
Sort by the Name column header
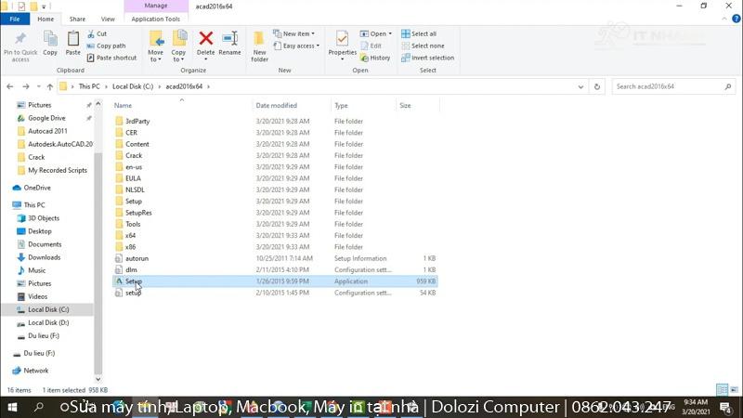point(123,105)
